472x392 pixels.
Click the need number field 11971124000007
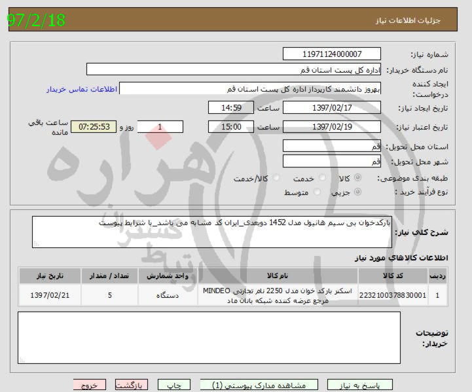click(x=332, y=54)
